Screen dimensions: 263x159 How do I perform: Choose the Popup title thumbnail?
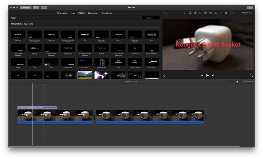click(34, 48)
